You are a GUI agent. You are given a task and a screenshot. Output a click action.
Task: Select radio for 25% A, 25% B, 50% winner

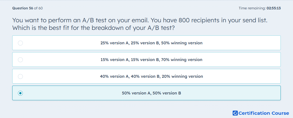point(20,43)
